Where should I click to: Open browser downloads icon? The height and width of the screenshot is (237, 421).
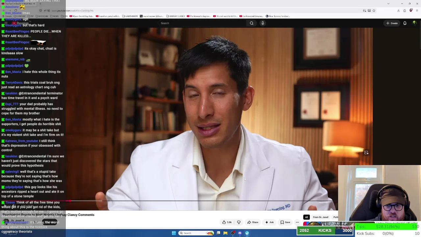click(398, 11)
